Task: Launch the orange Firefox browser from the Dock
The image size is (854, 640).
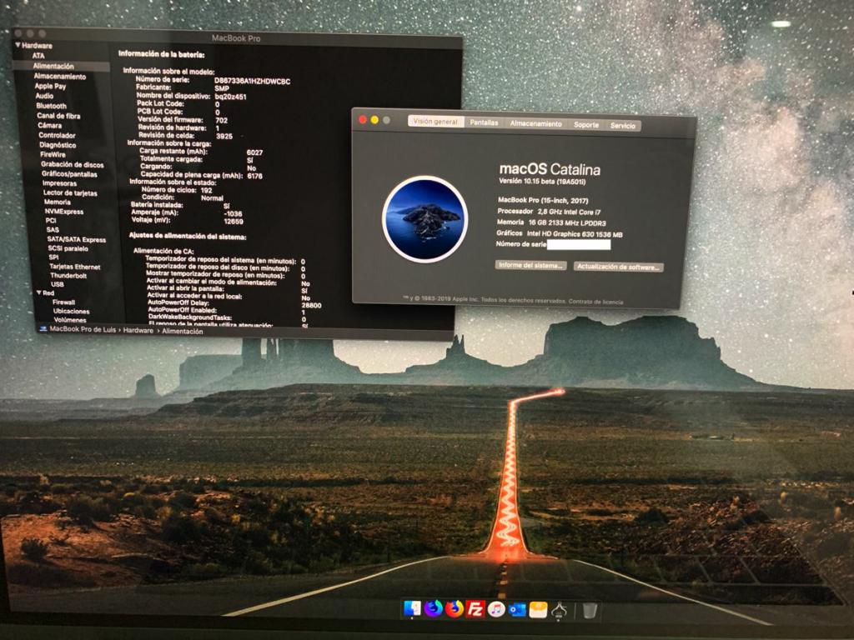Action: coord(455,609)
